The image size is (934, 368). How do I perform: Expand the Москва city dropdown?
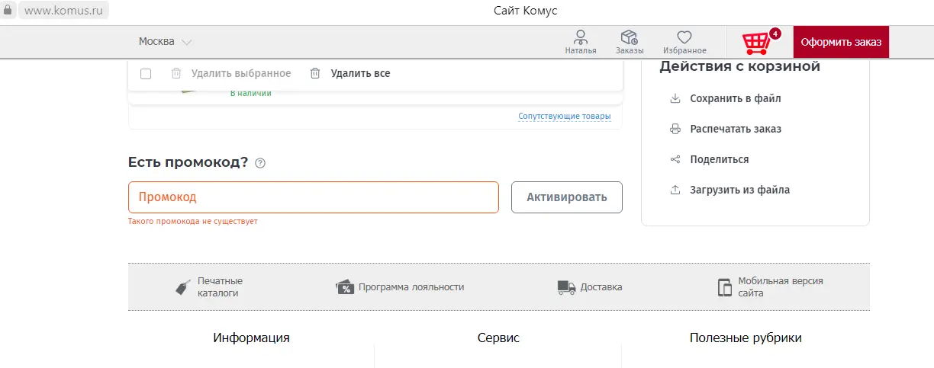coord(165,41)
